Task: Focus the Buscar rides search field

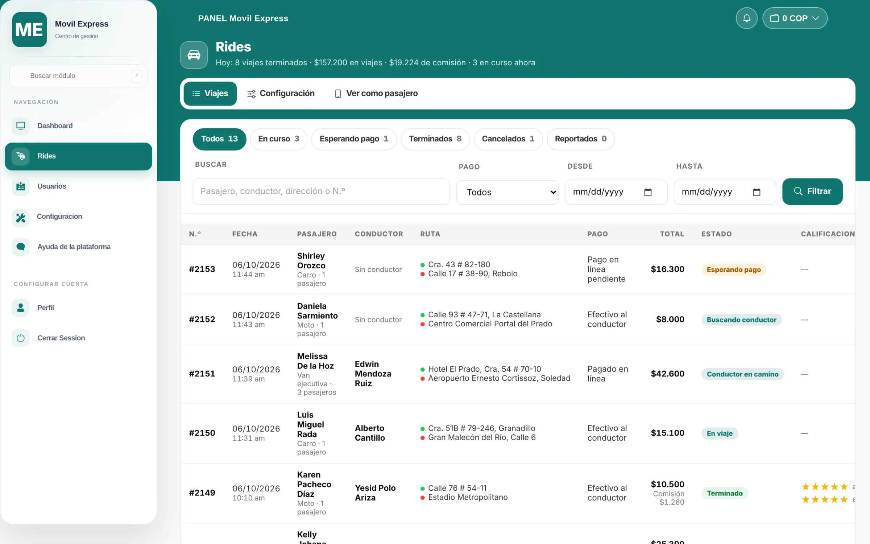Action: tap(321, 191)
